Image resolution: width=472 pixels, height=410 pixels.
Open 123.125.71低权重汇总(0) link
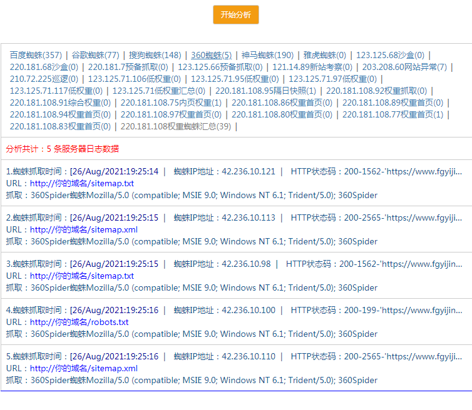158,91
